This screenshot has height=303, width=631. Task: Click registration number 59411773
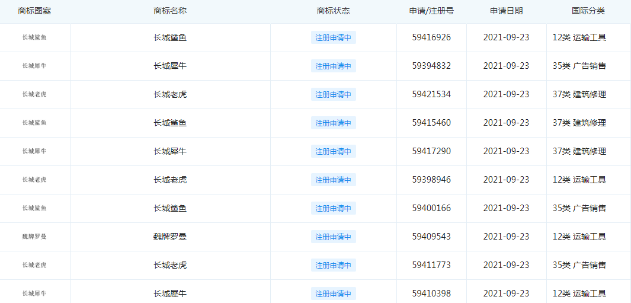tap(431, 265)
